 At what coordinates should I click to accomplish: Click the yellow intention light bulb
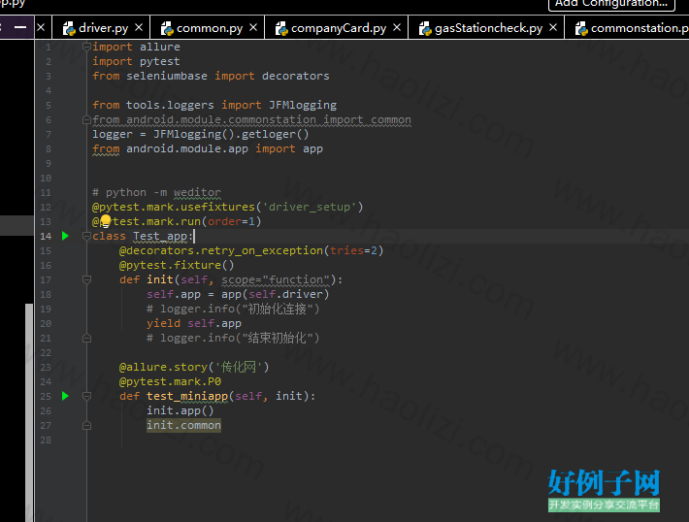click(x=106, y=220)
